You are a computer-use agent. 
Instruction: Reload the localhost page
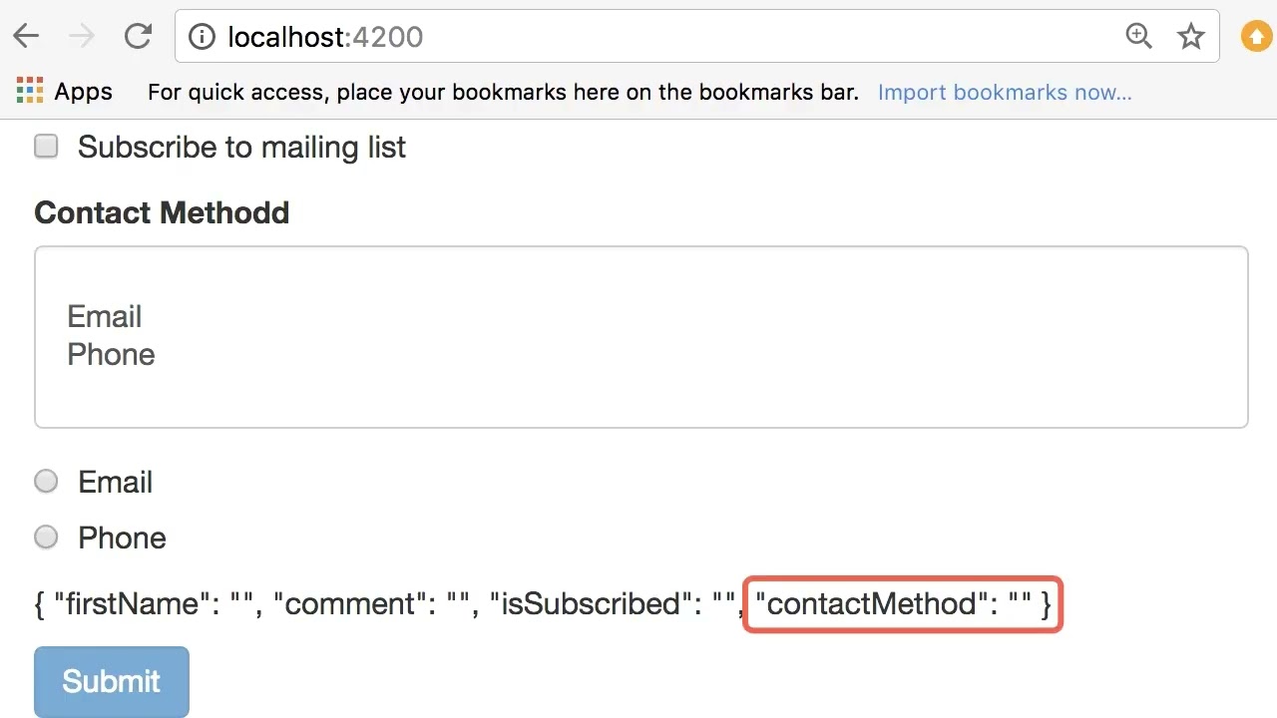point(138,37)
